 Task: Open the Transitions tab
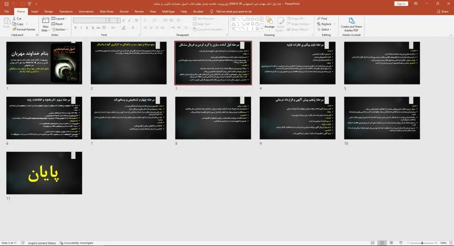click(66, 11)
